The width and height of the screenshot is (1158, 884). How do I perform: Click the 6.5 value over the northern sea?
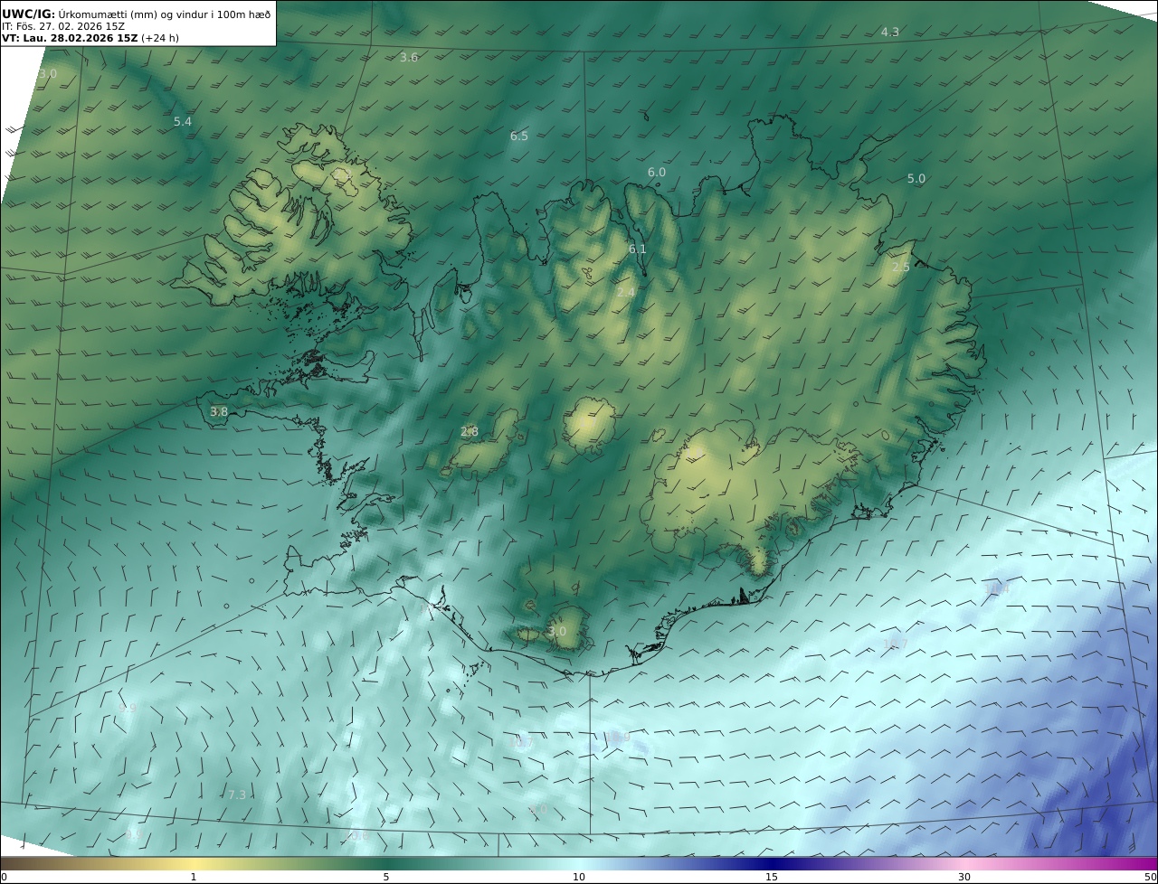[x=518, y=136]
